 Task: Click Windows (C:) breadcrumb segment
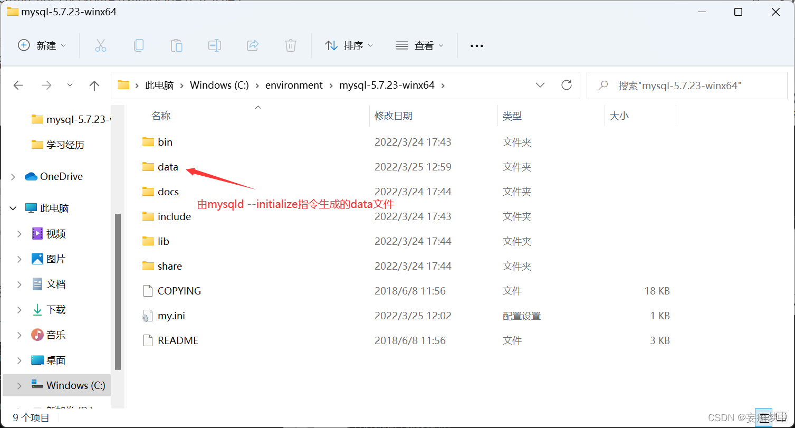219,85
